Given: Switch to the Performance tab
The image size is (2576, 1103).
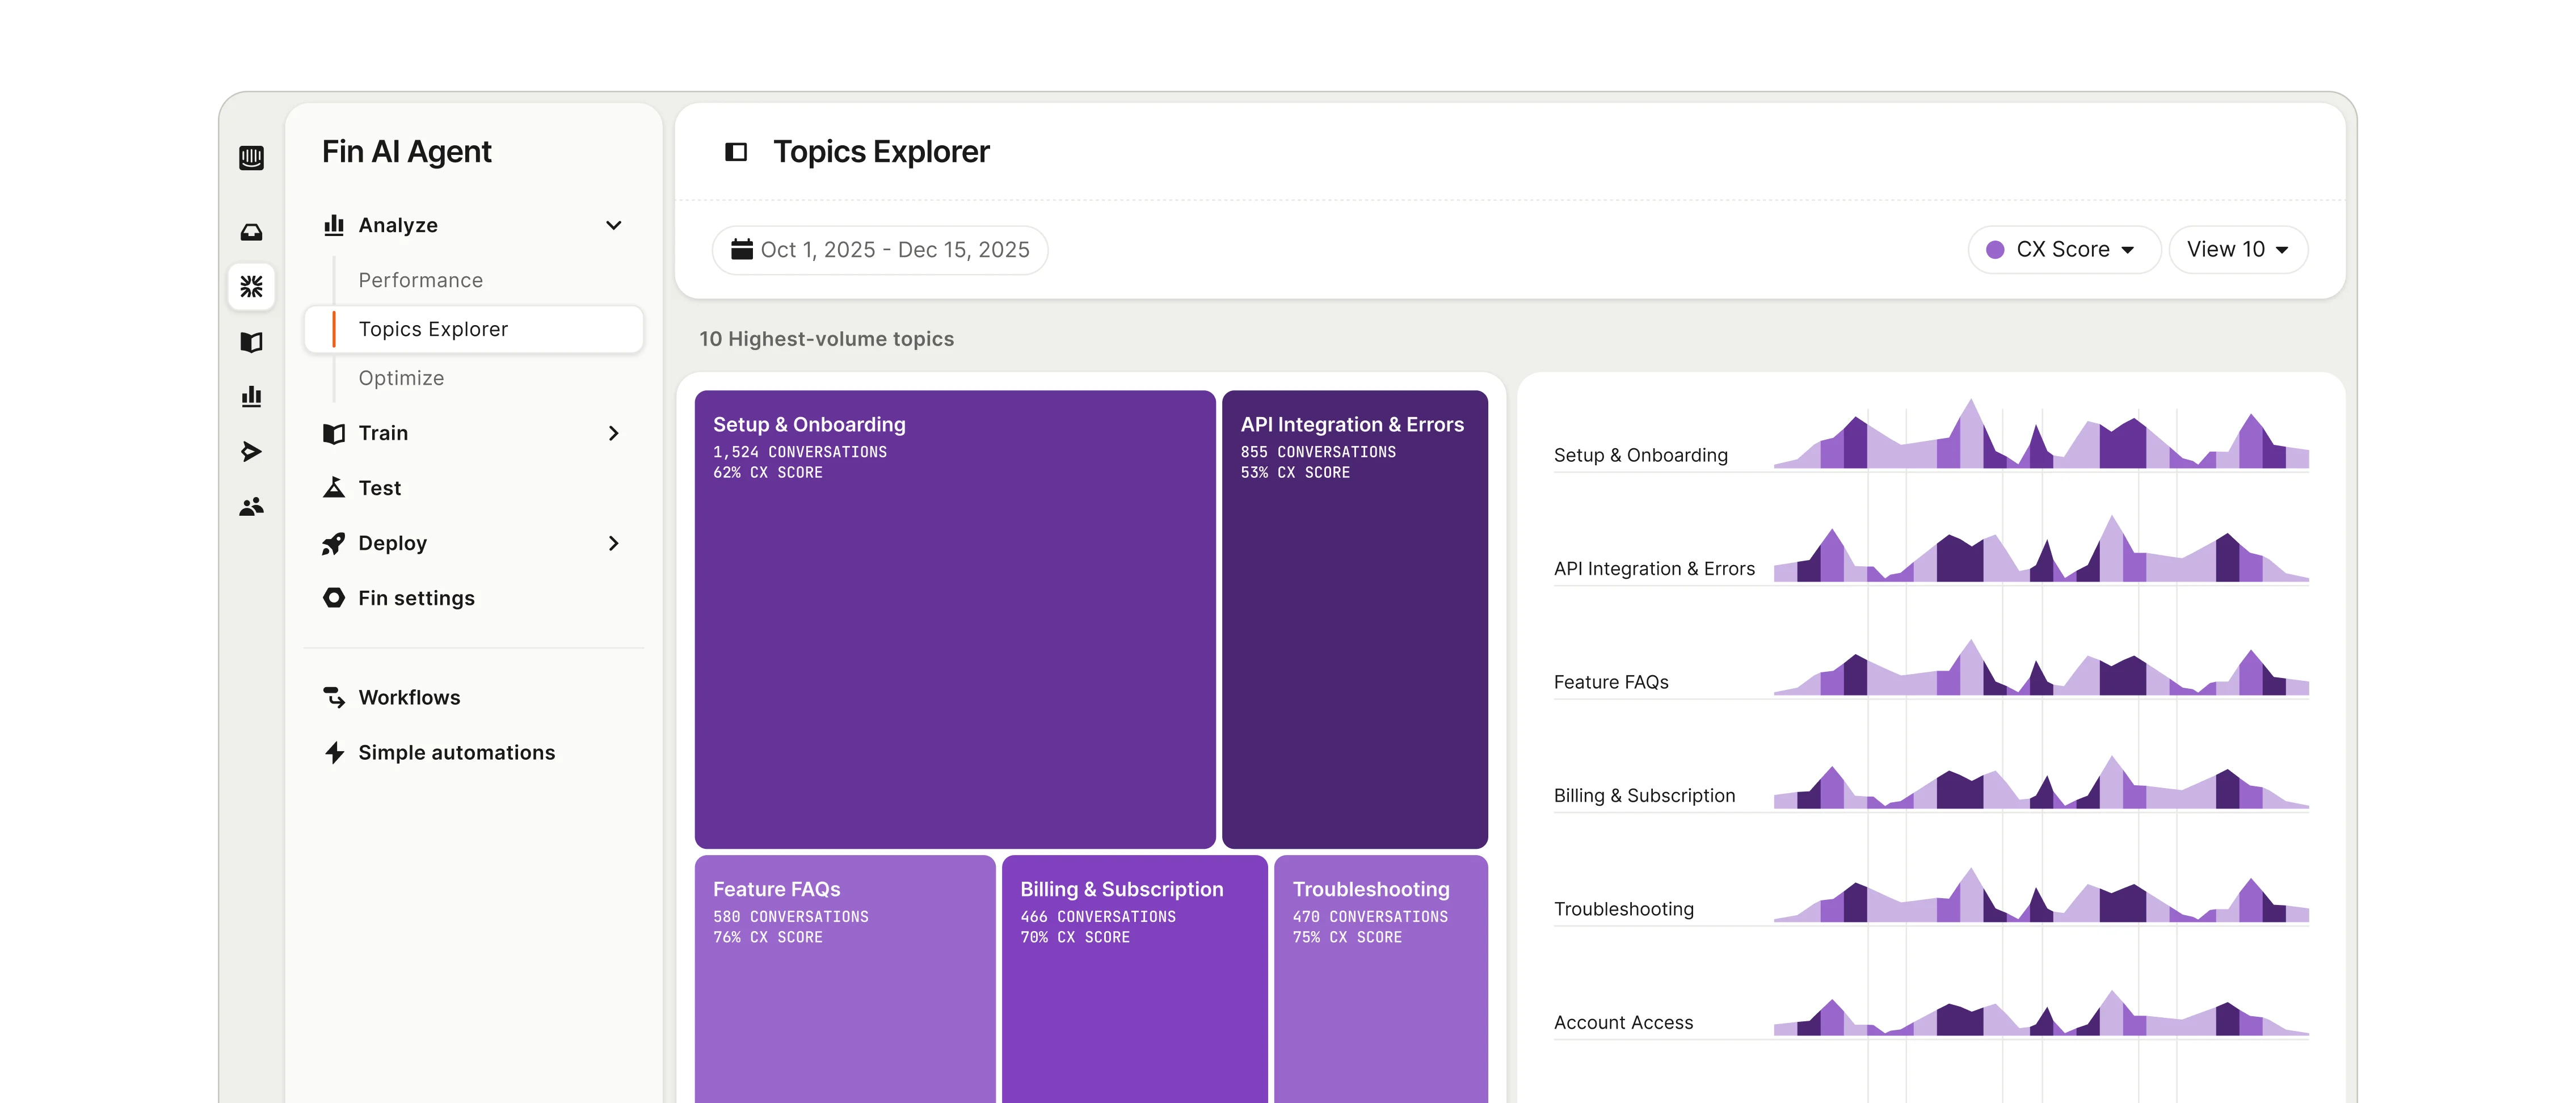Looking at the screenshot, I should tap(420, 280).
